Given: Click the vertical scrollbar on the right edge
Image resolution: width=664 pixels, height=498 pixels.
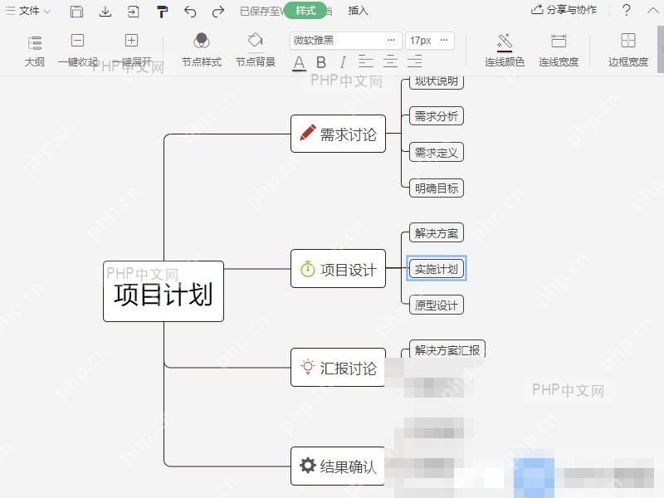Looking at the screenshot, I should 661,49.
